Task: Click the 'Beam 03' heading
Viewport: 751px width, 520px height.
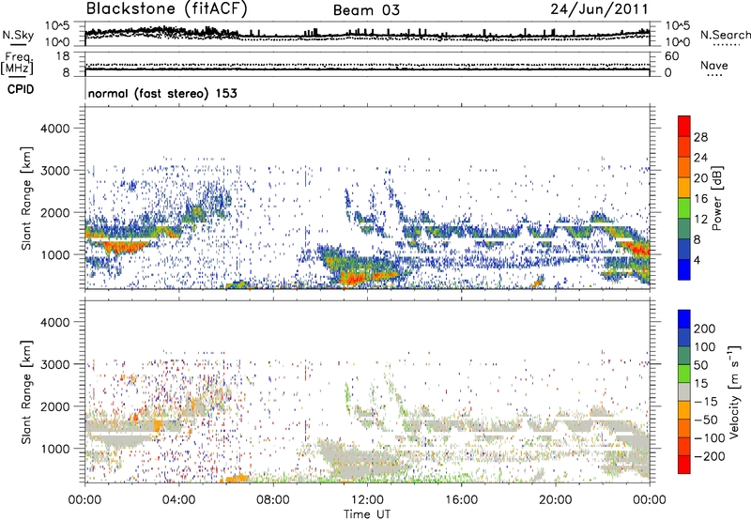Action: pyautogui.click(x=366, y=10)
